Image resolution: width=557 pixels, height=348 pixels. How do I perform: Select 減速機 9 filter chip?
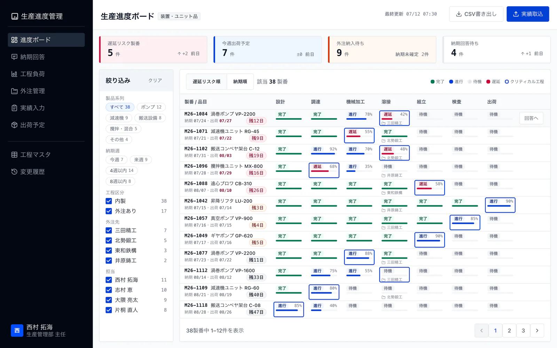tap(119, 118)
